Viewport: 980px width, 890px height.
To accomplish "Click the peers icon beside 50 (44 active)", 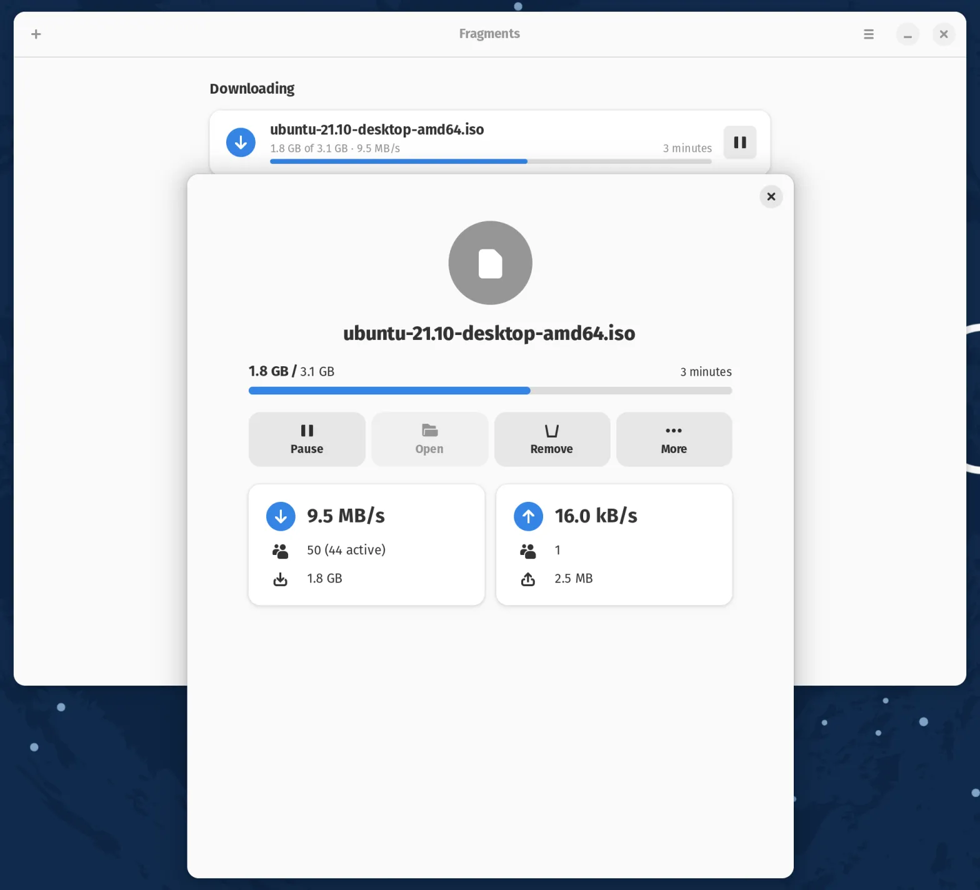I will click(281, 551).
